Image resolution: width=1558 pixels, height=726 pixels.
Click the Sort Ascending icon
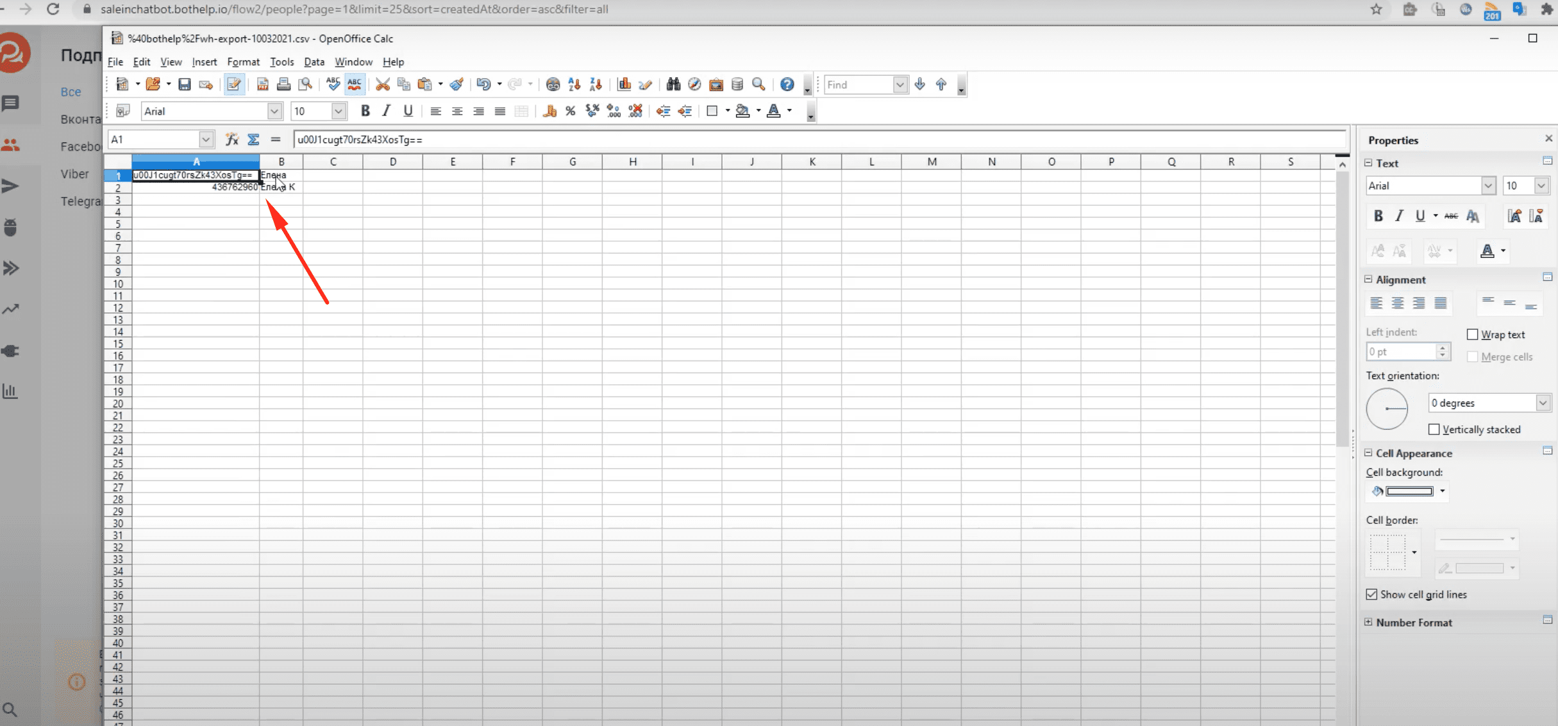click(x=574, y=85)
